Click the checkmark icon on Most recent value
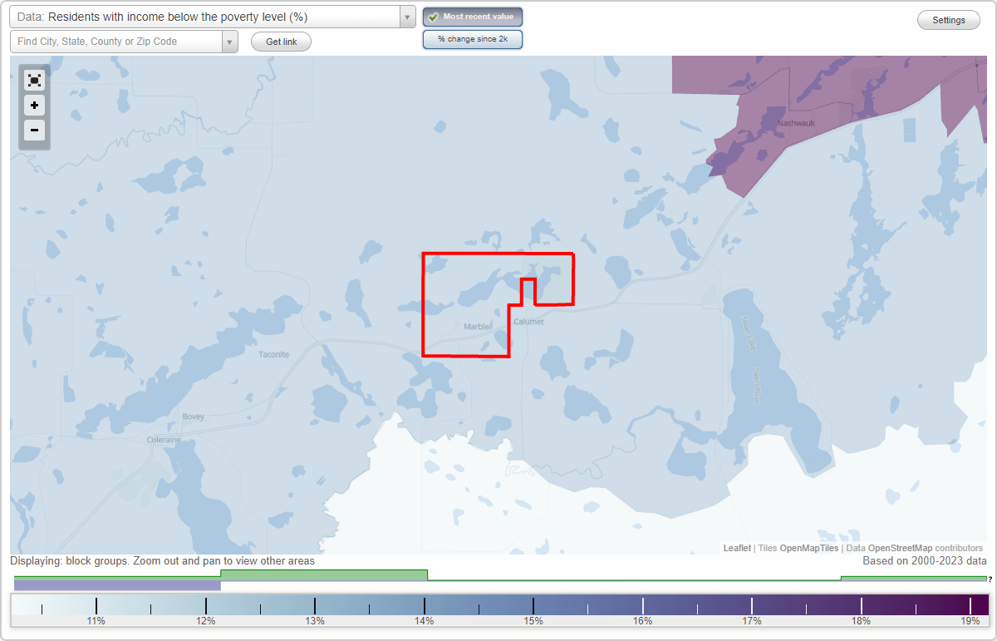Screen dimensions: 997x641 (x=434, y=16)
